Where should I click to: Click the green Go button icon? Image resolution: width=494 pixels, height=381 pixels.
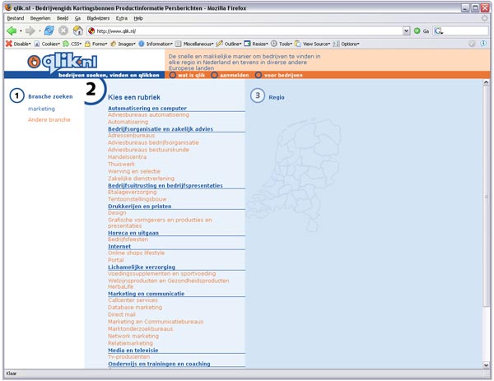click(x=417, y=30)
